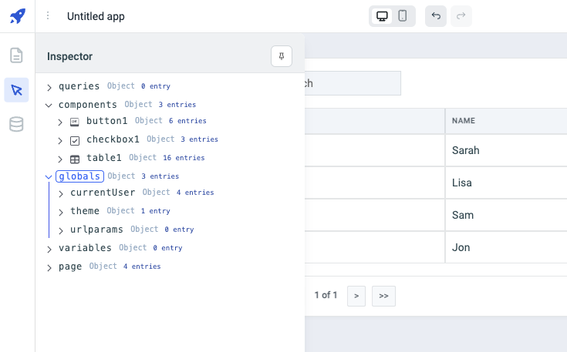Rename the Untitled app title
The width and height of the screenshot is (567, 352).
coord(96,16)
